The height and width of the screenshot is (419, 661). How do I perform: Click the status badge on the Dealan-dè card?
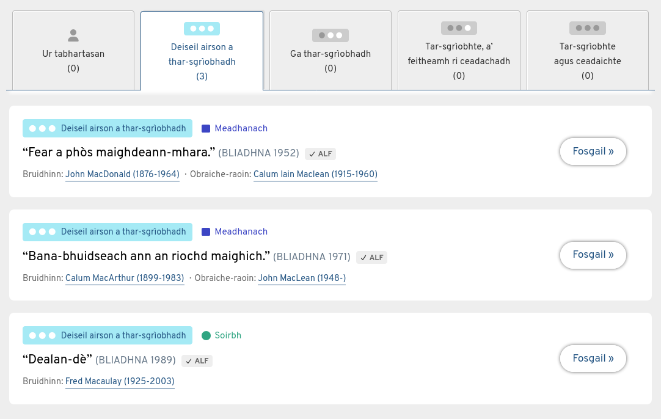coord(108,335)
